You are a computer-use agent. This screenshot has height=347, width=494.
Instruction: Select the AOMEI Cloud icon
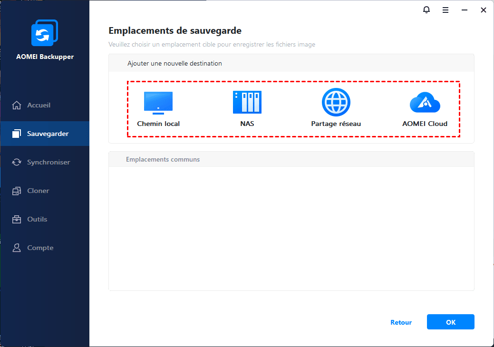point(425,102)
